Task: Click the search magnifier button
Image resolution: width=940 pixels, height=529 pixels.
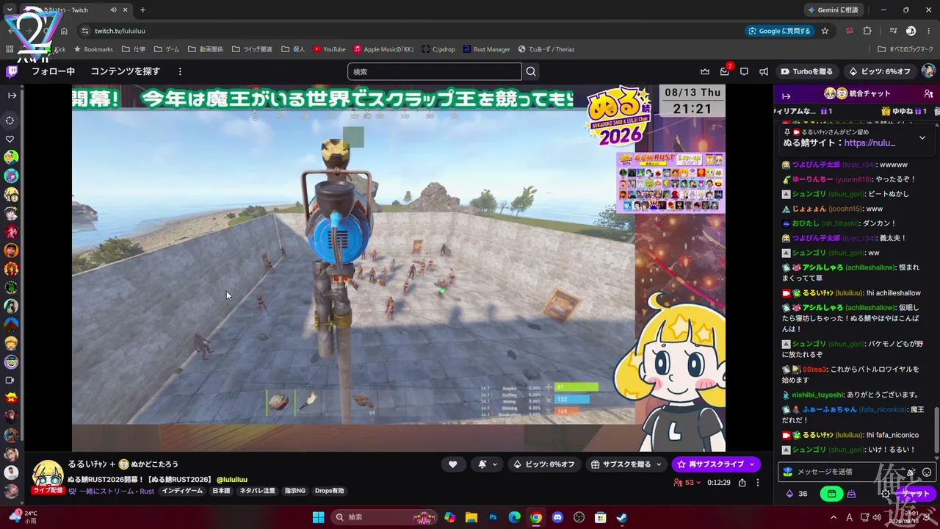Action: [531, 71]
